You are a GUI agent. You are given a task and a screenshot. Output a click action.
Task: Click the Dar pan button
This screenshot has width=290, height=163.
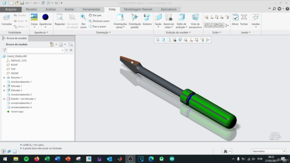click(x=95, y=15)
